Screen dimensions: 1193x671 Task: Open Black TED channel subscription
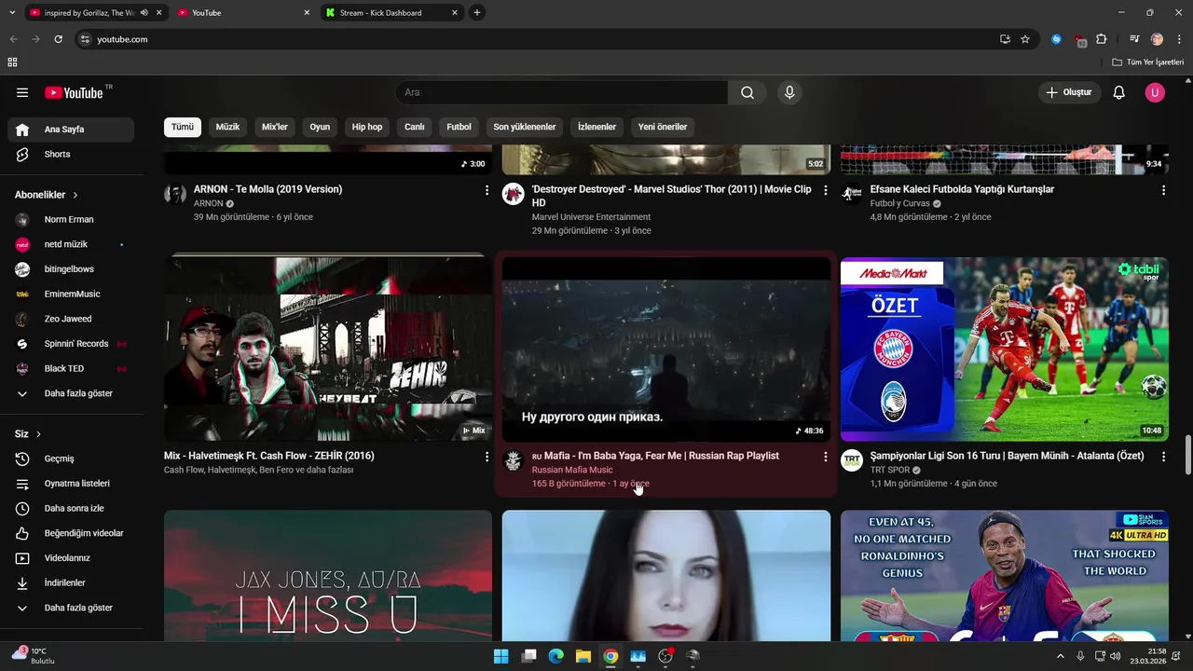70,368
